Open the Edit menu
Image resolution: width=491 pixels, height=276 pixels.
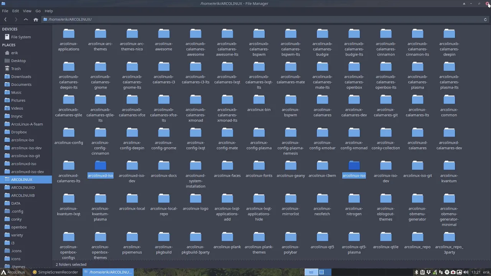[16, 11]
